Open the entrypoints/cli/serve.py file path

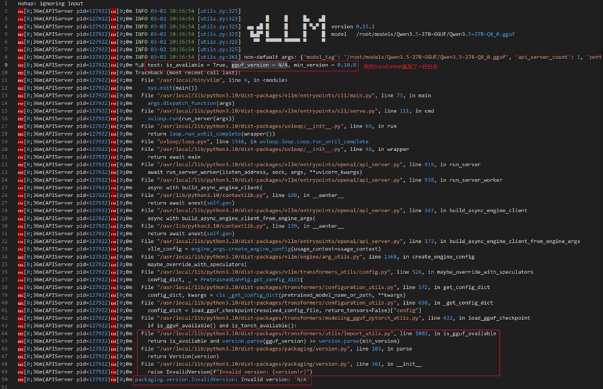tap(268, 111)
